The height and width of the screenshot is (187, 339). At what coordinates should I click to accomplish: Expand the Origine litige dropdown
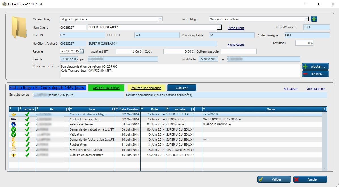[x=160, y=19]
